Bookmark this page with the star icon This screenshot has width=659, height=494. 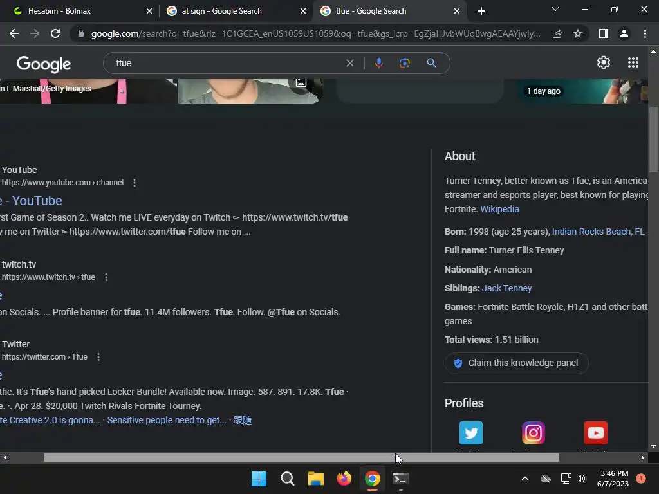pyautogui.click(x=578, y=33)
